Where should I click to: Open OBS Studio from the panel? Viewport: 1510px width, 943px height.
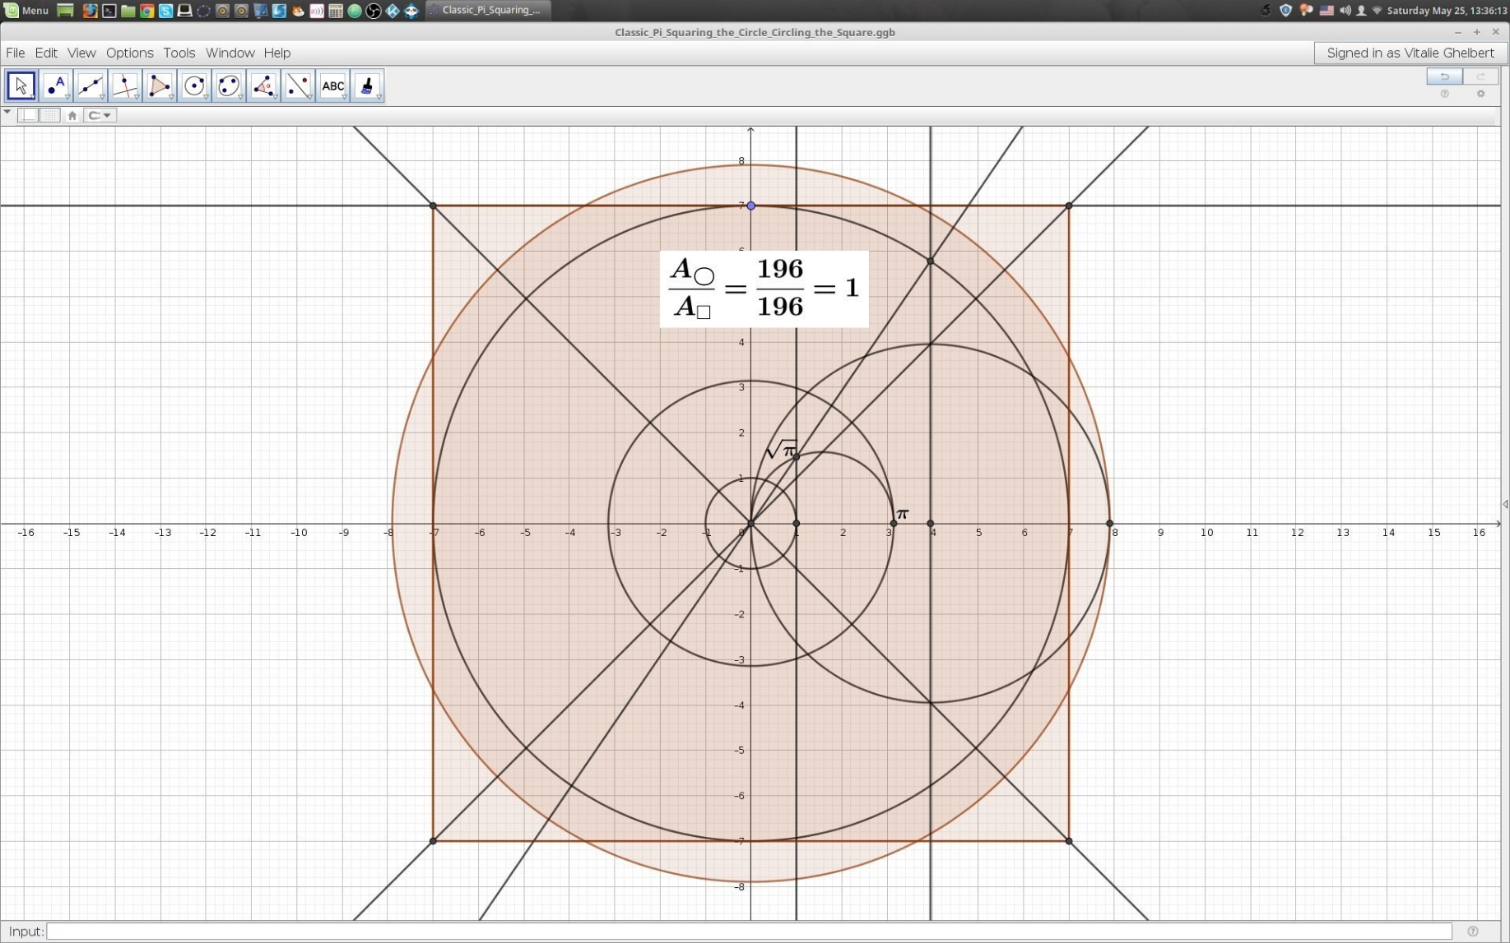[374, 11]
